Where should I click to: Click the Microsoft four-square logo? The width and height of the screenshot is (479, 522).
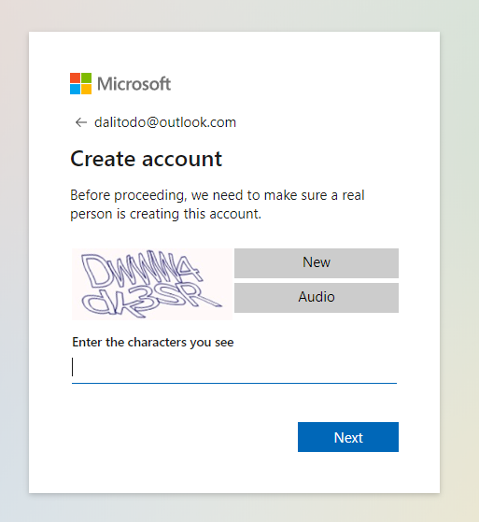[x=80, y=83]
